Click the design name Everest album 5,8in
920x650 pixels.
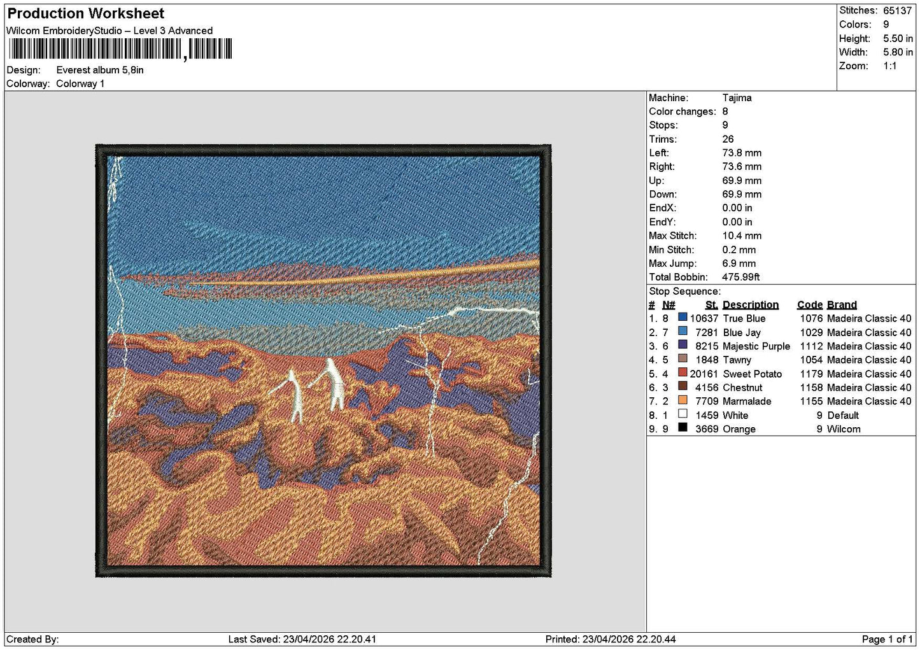100,70
